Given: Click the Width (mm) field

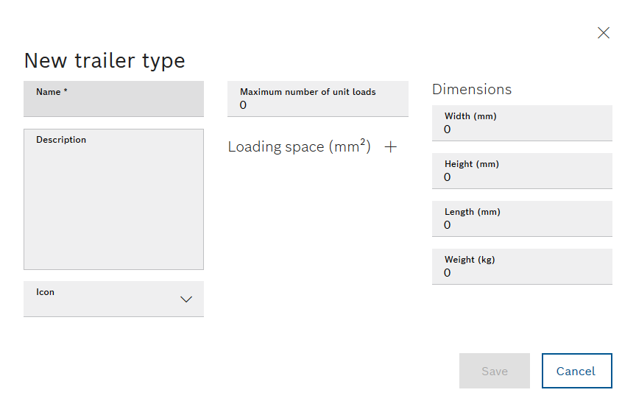Looking at the screenshot, I should [522, 124].
